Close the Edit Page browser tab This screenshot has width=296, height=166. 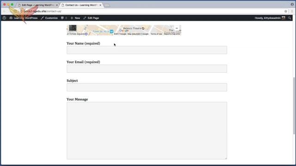point(57,5)
